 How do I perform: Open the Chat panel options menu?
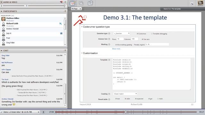[x=65, y=50]
